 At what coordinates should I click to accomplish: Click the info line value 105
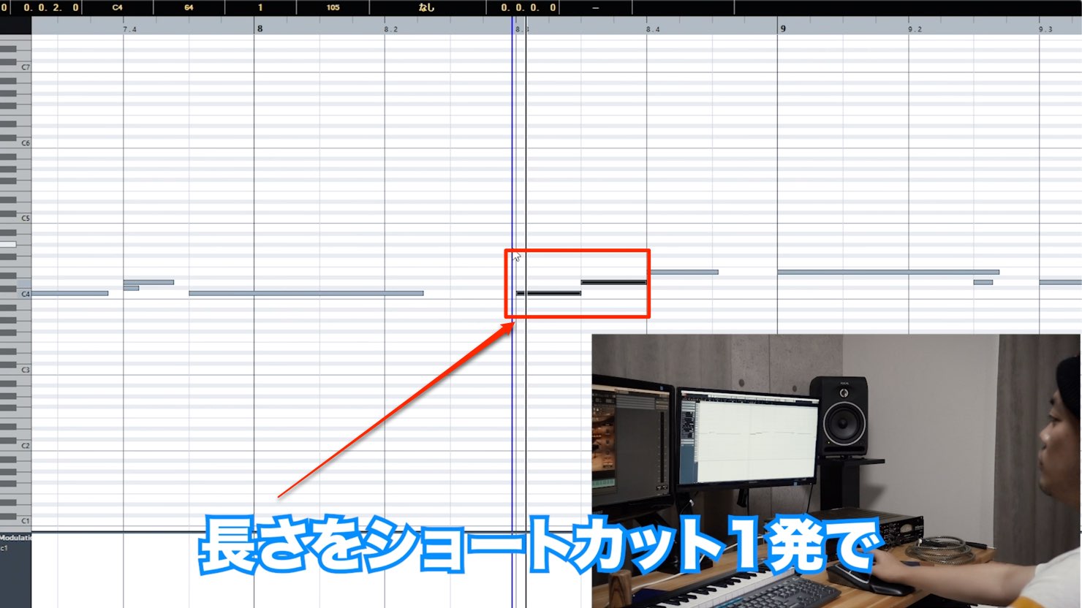[333, 7]
